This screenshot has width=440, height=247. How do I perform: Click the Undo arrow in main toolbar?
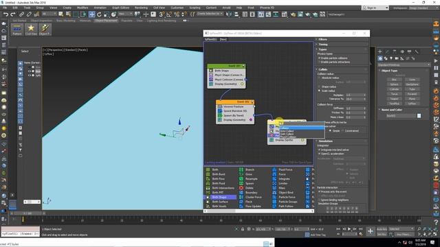click(5, 14)
